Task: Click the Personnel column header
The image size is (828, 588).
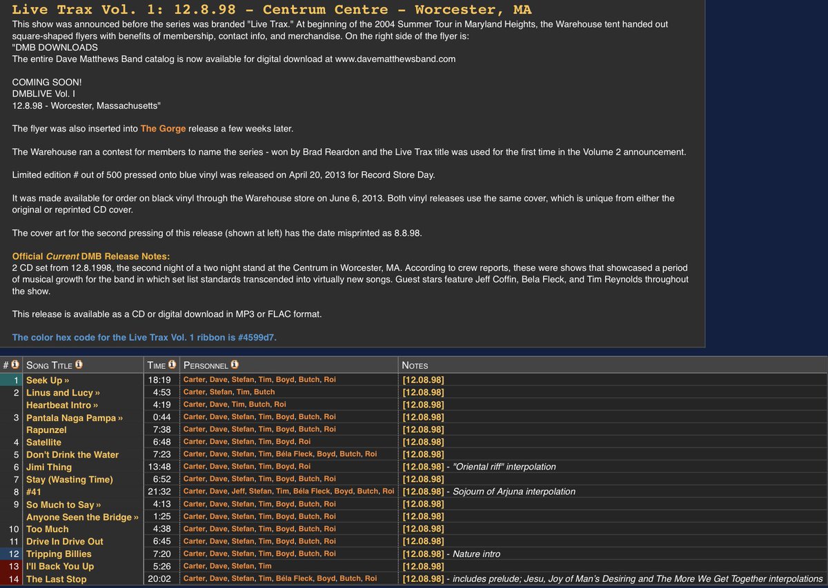Action: 206,365
